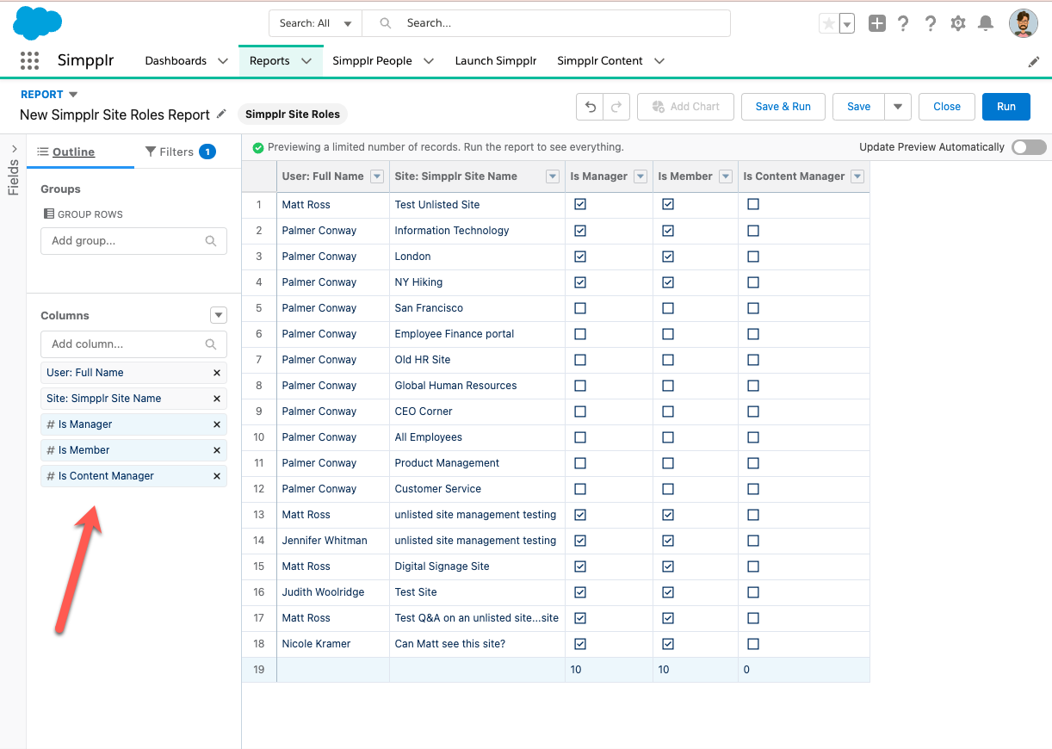Select the Global Human Resources site cell

click(x=477, y=386)
